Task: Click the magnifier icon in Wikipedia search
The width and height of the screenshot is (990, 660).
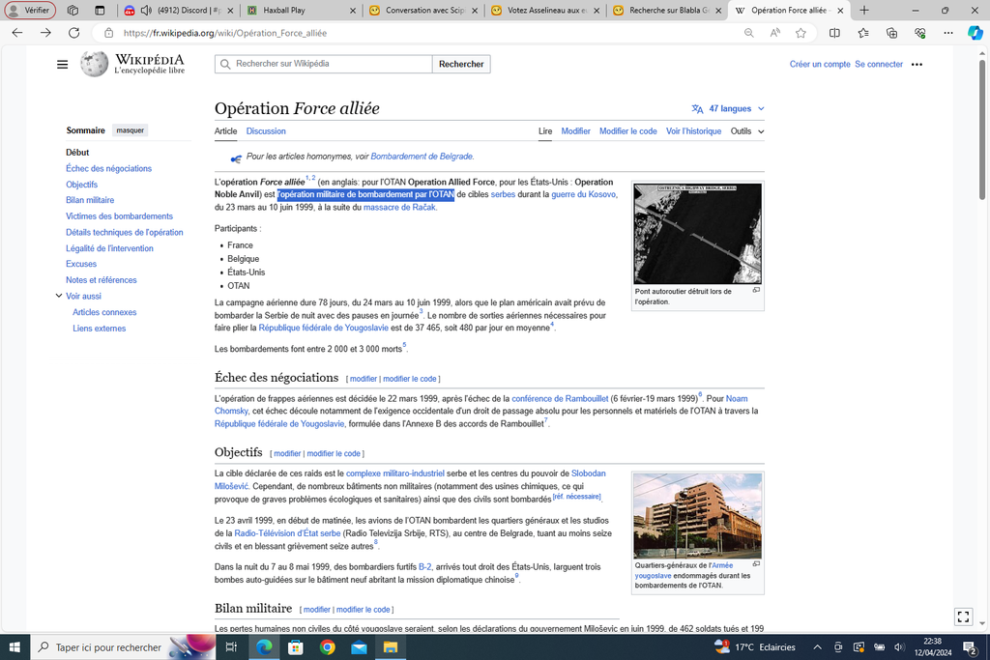Action: (225, 65)
